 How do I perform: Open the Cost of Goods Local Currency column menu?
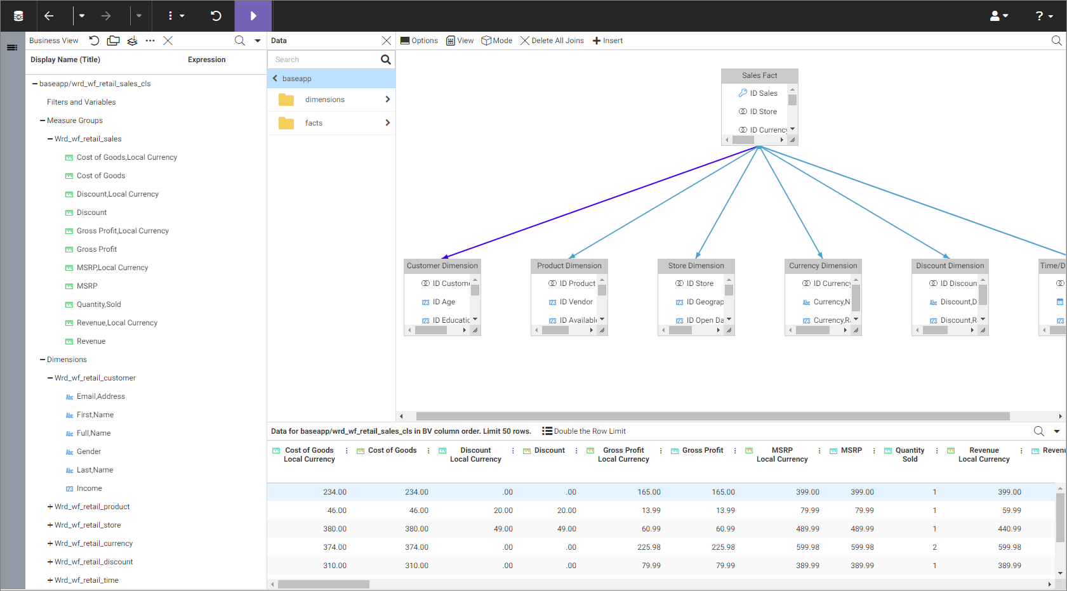point(347,451)
